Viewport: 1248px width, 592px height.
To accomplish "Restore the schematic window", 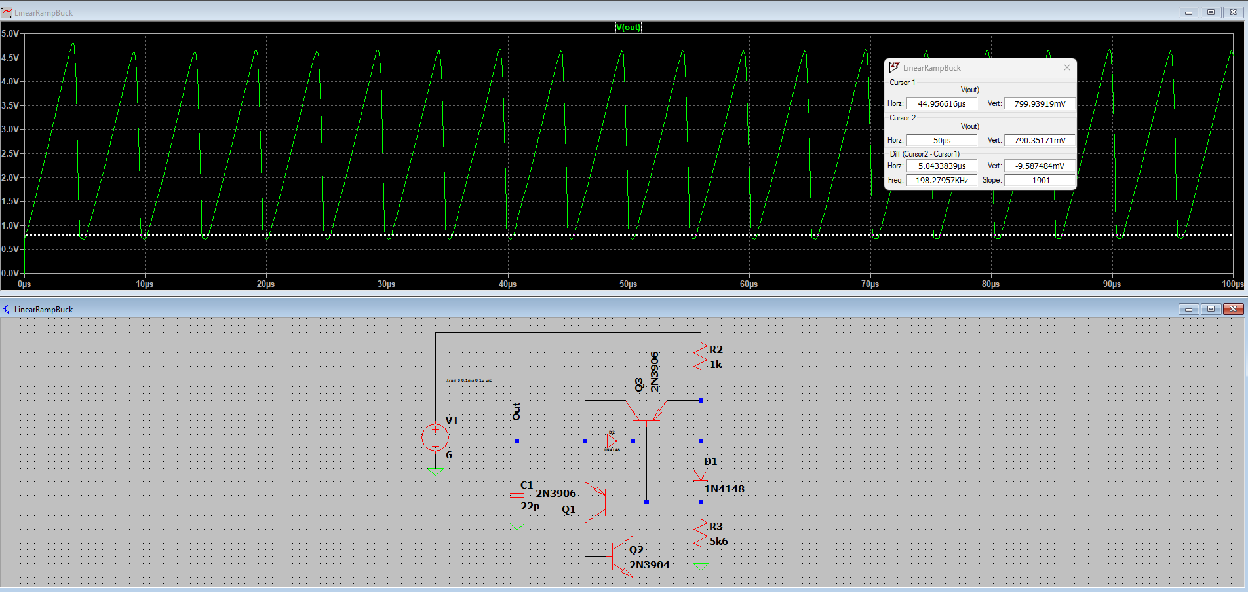I will (1211, 309).
